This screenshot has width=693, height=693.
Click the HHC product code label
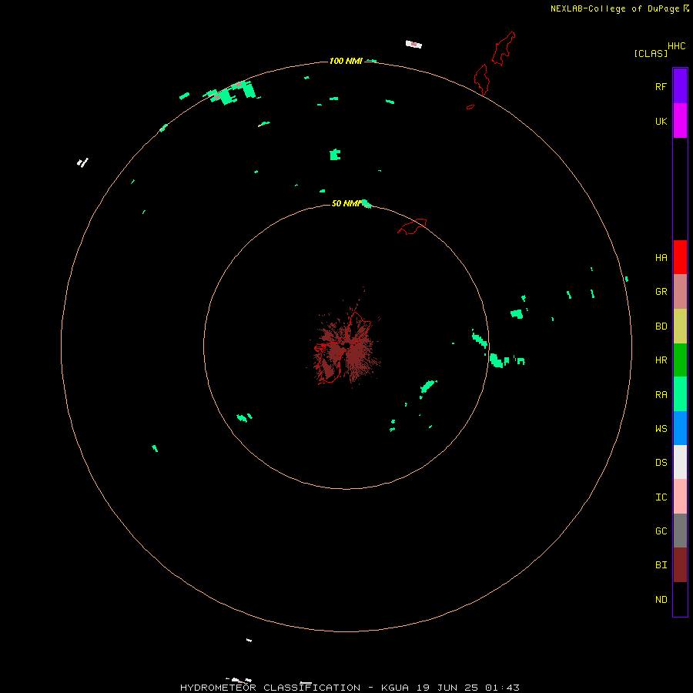pyautogui.click(x=676, y=46)
